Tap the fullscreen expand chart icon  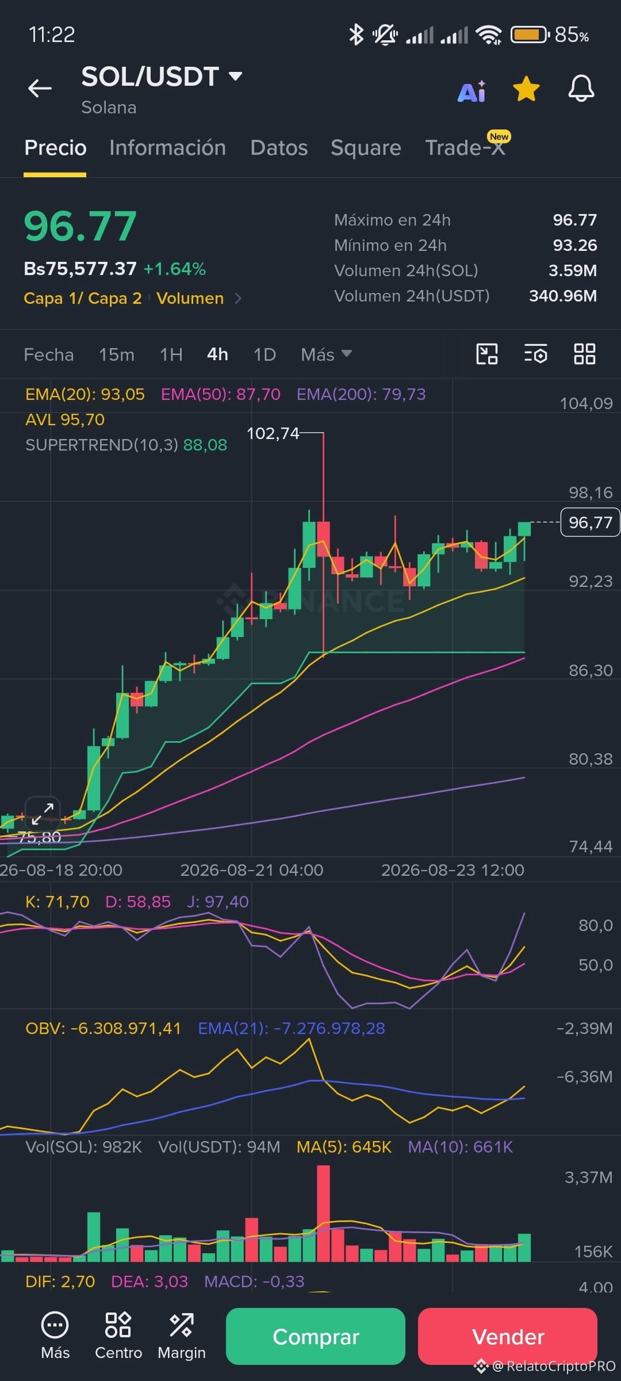point(43,813)
